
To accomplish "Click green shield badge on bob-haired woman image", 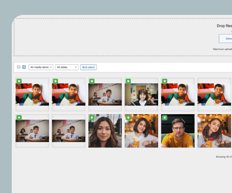I will 128,118.
